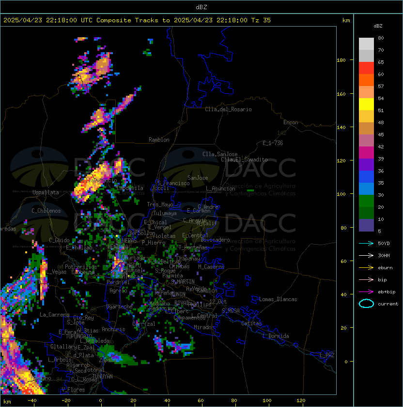Click the E_1-736 map label

pos(273,143)
